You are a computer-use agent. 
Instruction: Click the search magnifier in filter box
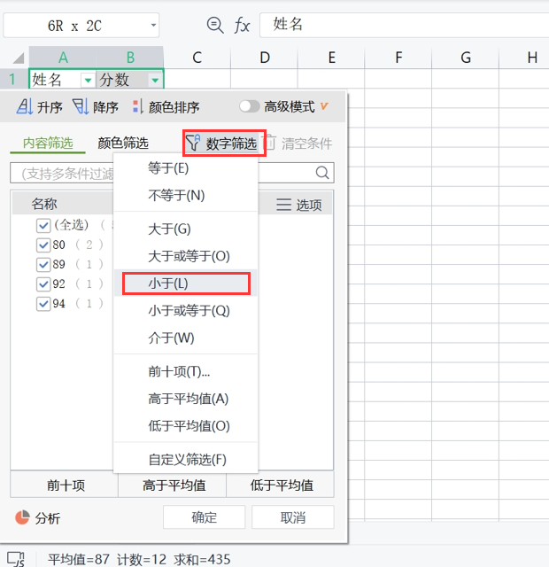pos(322,173)
